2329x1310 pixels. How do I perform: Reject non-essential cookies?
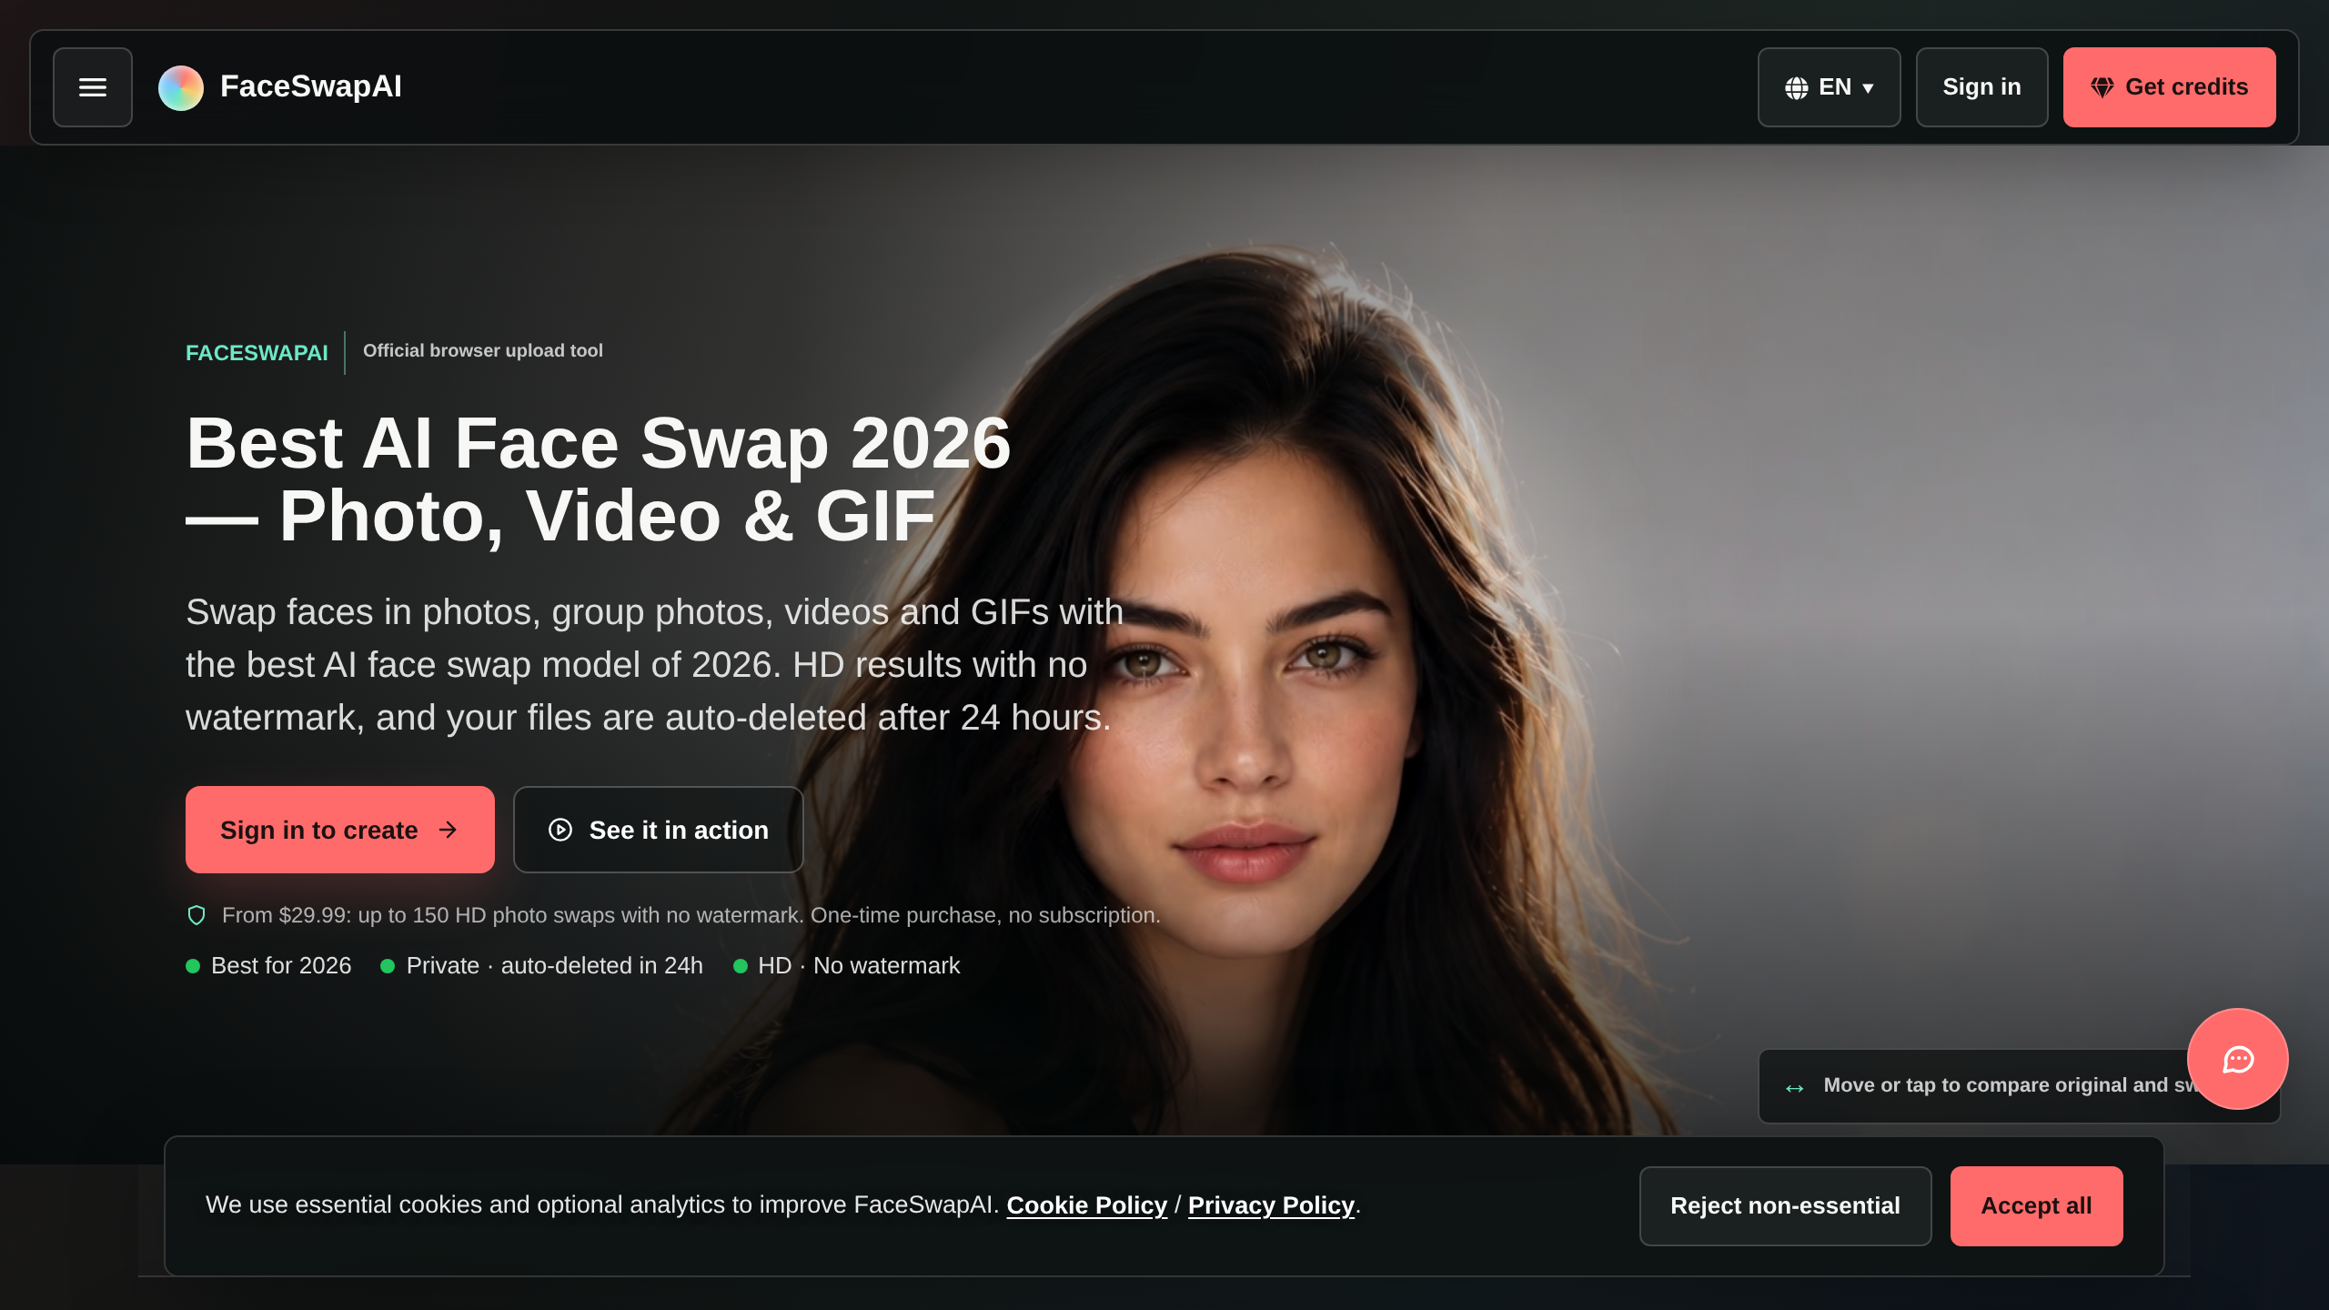pos(1785,1206)
